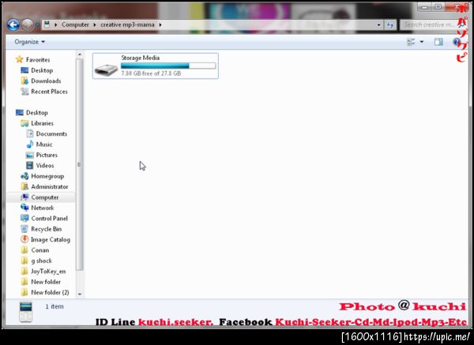Select Network in navigation pane
Viewport: 474px width, 345px height.
[x=37, y=208]
